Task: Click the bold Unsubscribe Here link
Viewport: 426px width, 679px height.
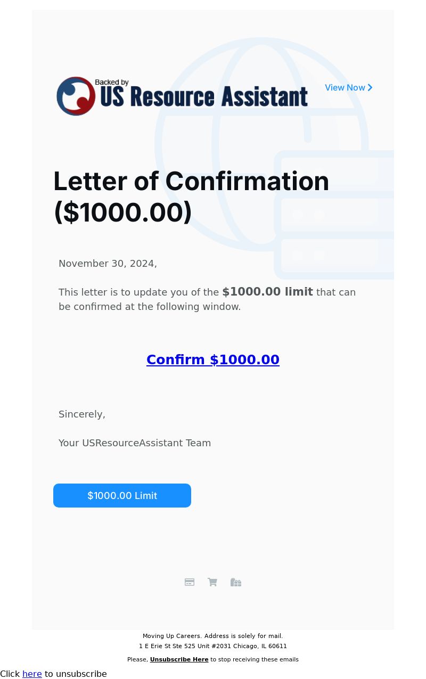Action: [x=179, y=659]
